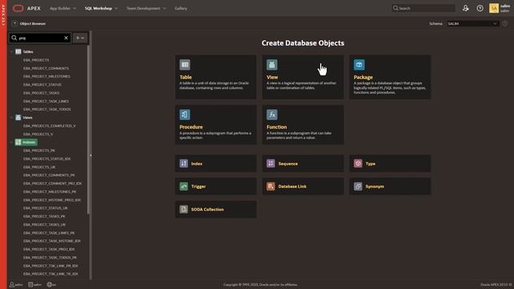This screenshot has width=514, height=289.
Task: Select the EBA_PROJECTS table
Action: [36, 60]
